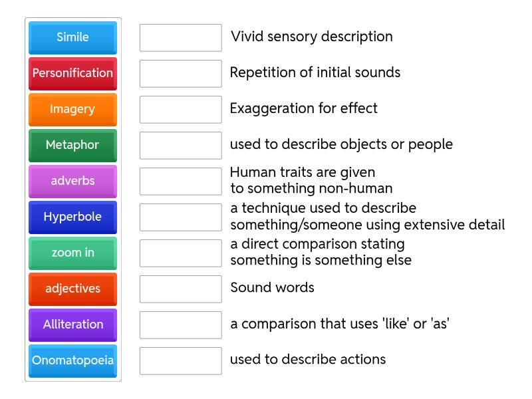Pick the red Personification tile
Screen dimensions: 532x399
(x=72, y=73)
